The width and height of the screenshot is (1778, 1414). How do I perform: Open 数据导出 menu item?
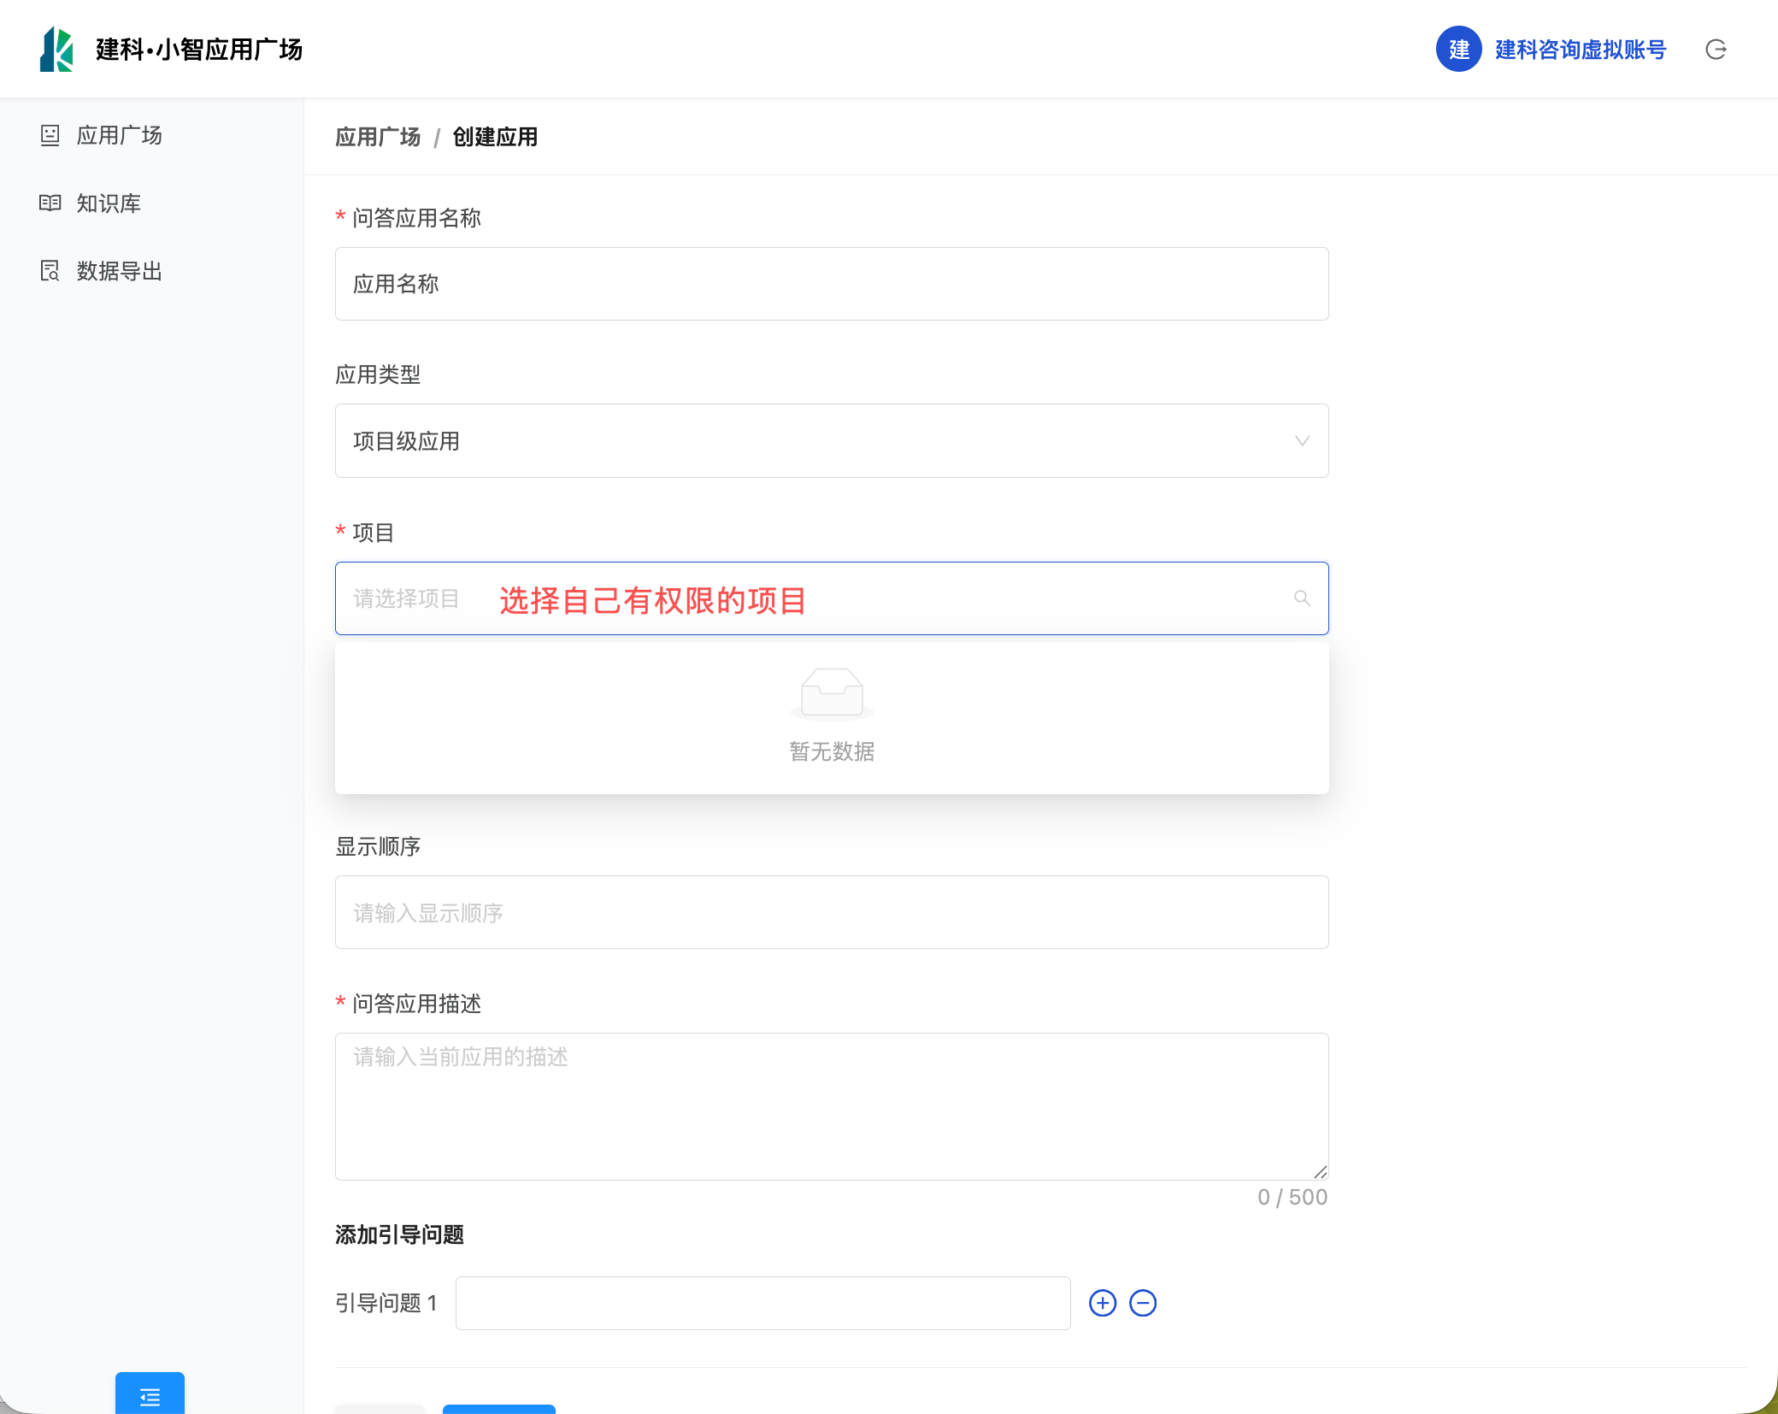[x=119, y=271]
